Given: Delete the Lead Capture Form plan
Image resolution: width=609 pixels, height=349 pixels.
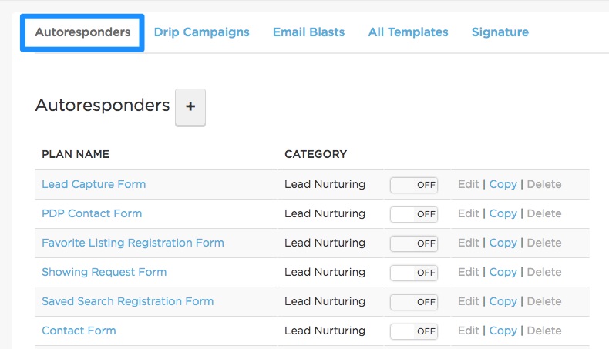Looking at the screenshot, I should (543, 184).
